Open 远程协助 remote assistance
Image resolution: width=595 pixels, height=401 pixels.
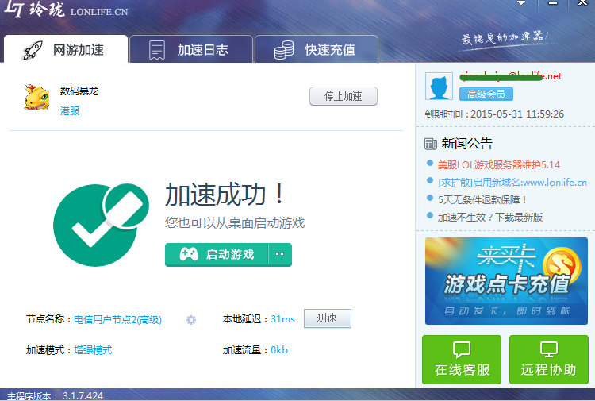coord(549,360)
